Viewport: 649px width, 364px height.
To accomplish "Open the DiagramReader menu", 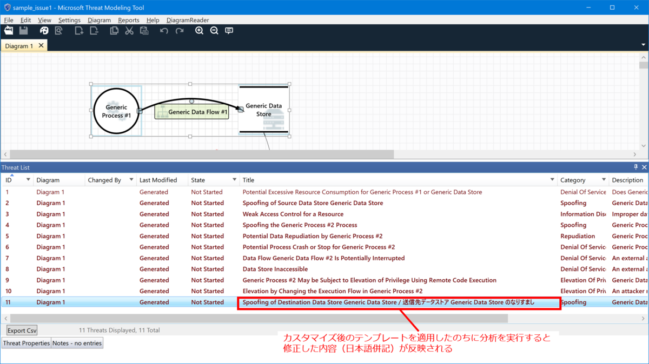I will [188, 20].
